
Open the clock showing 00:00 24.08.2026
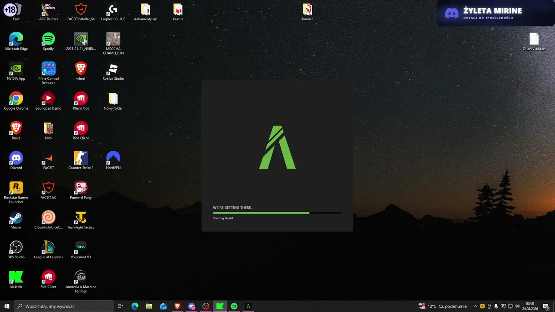pyautogui.click(x=530, y=306)
